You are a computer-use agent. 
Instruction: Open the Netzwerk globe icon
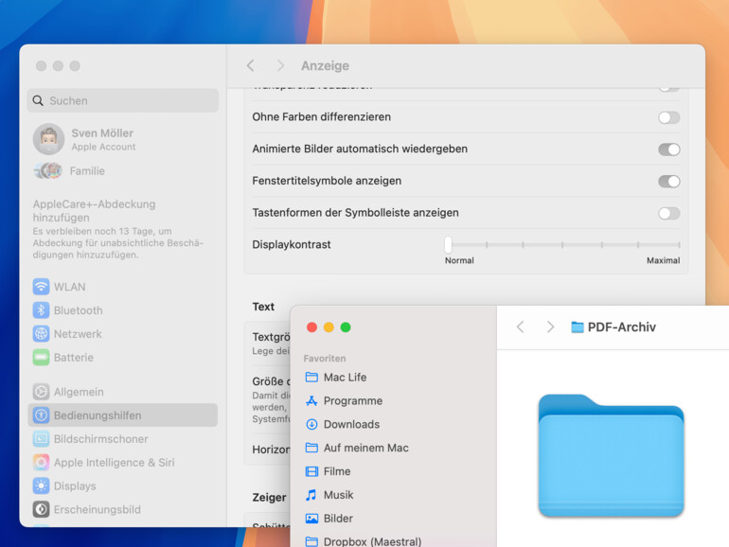coord(41,334)
